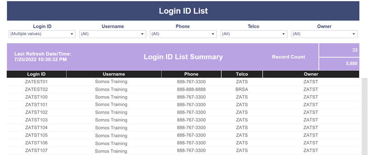Click the record count value 5,880
This screenshot has height=155, width=371.
point(352,64)
